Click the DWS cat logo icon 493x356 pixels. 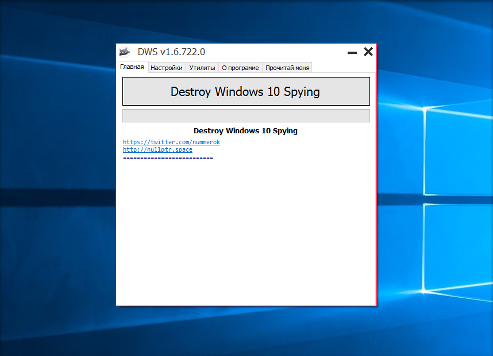[x=125, y=52]
